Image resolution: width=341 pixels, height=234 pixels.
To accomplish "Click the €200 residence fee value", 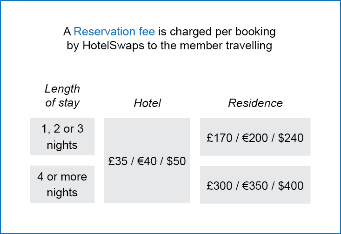I will (255, 138).
